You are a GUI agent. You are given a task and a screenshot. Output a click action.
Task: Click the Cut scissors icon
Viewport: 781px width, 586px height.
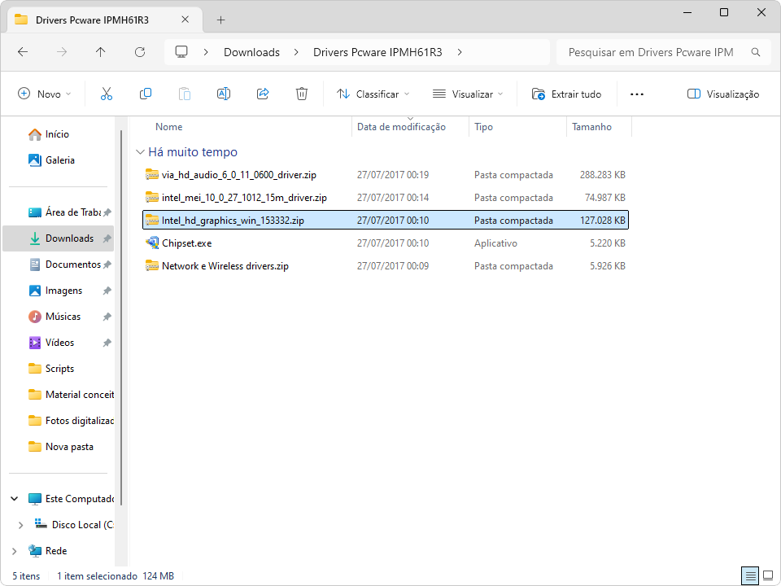pos(106,94)
